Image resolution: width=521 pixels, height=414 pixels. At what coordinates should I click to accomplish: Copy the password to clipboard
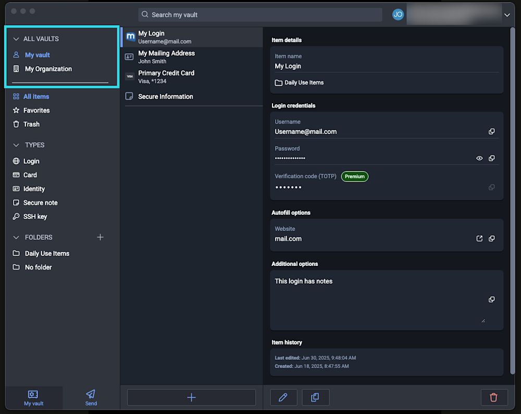[x=491, y=159]
